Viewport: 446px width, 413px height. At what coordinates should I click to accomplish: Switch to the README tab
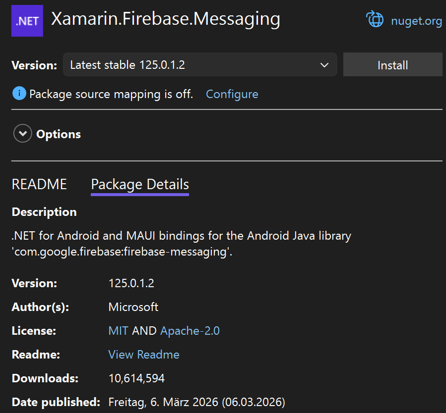(39, 184)
